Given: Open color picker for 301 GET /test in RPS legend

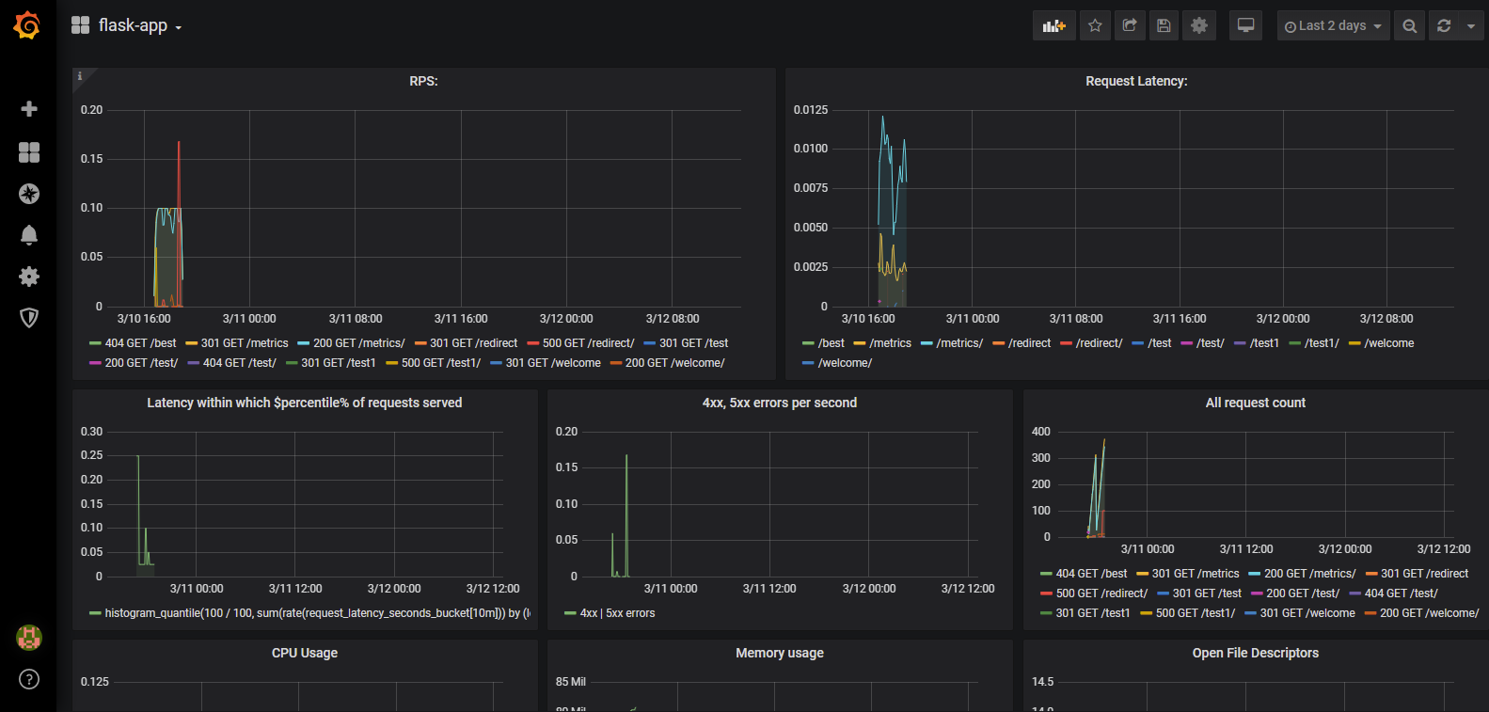Looking at the screenshot, I should point(649,343).
